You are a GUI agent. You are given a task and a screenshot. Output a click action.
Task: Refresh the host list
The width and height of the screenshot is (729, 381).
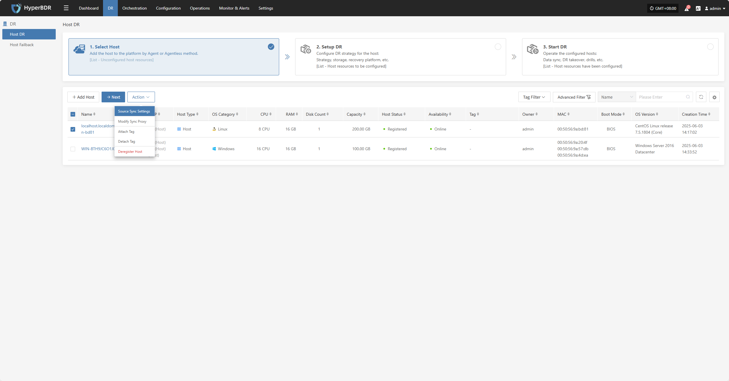701,97
